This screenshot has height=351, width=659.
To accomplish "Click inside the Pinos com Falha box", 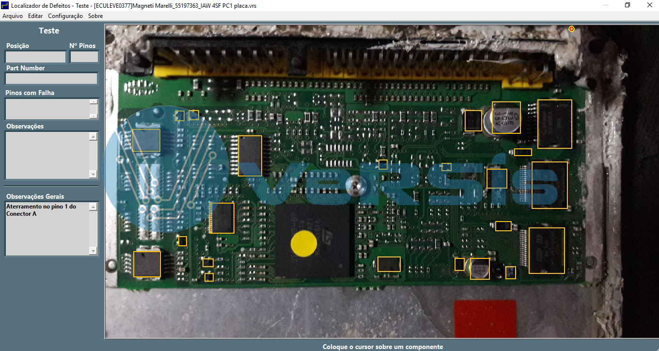I will pyautogui.click(x=47, y=109).
